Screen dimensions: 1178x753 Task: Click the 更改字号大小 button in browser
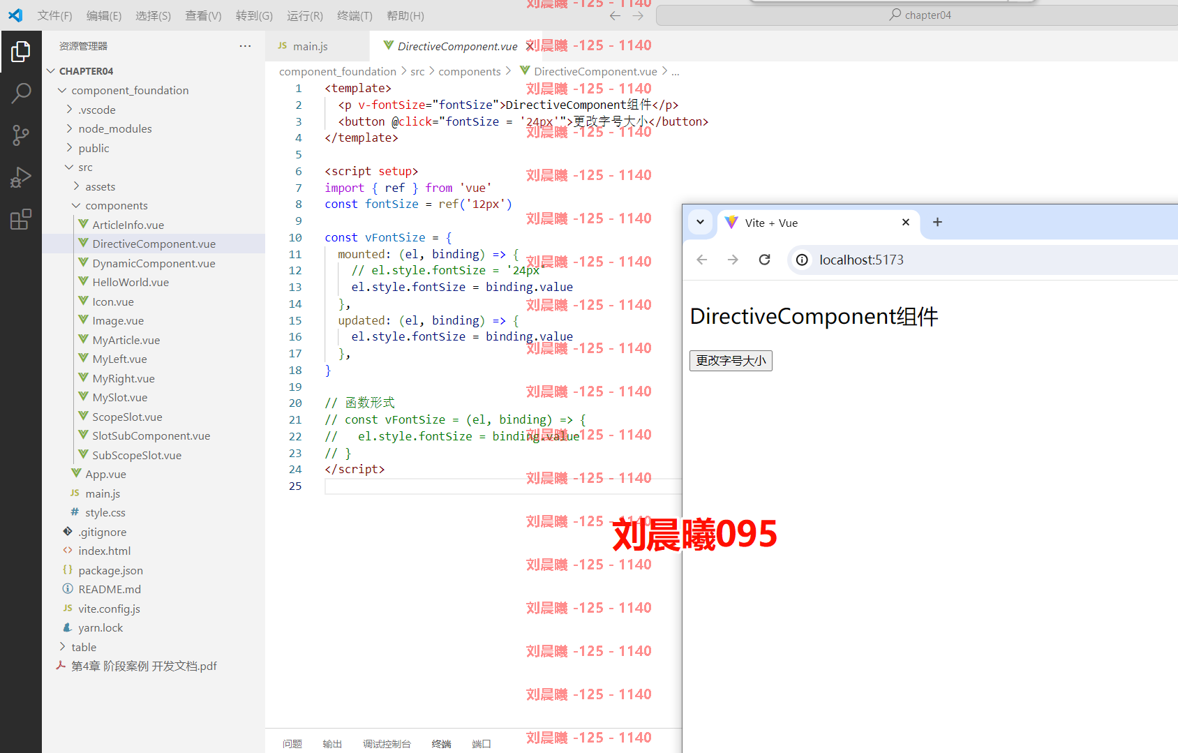[x=731, y=361]
